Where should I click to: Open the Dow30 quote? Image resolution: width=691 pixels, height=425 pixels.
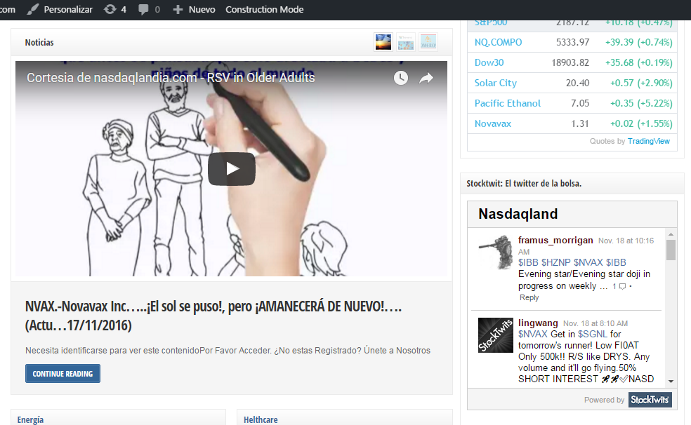coord(489,62)
